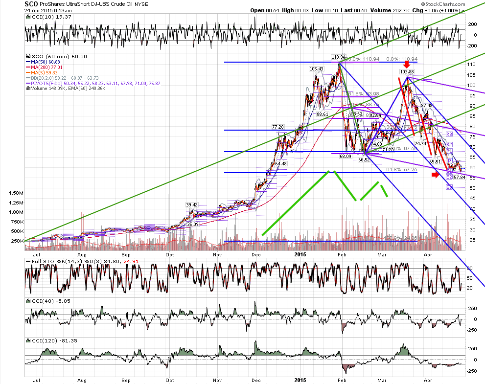The height and width of the screenshot is (384, 485).
Task: Select the MA(50) 60.88 legend entry
Action: coord(43,62)
